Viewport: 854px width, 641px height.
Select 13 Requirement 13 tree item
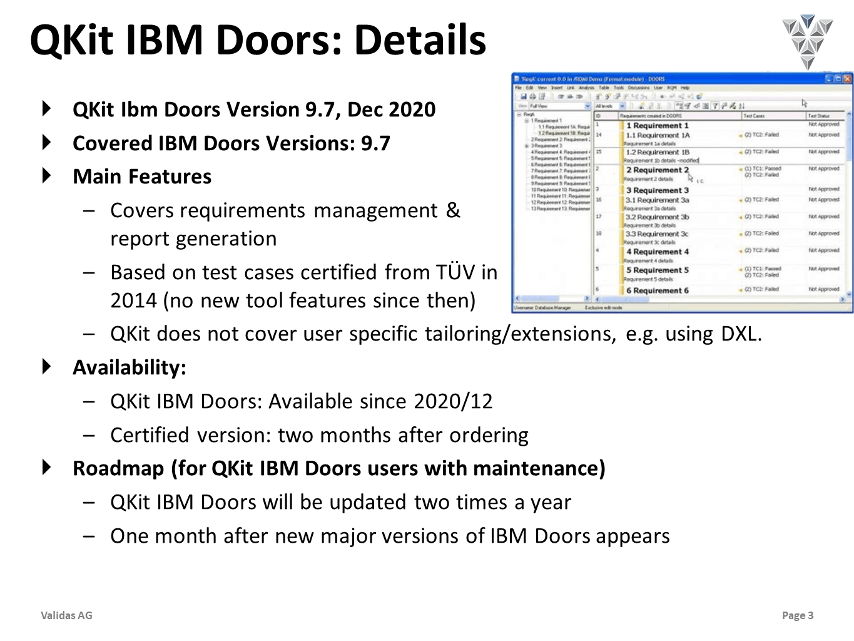click(561, 208)
